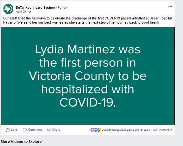Click the globe public visibility icon
This screenshot has width=183, height=146.
[x=30, y=12]
